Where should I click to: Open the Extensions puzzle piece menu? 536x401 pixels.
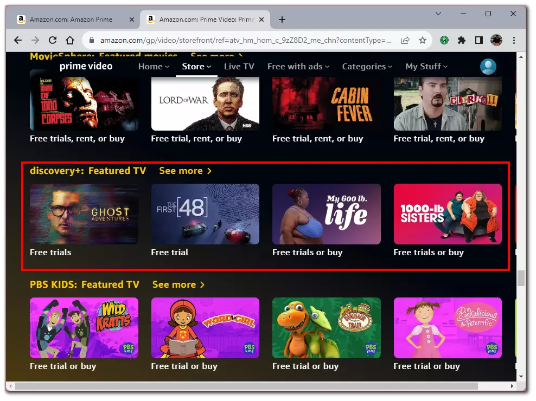coord(462,40)
